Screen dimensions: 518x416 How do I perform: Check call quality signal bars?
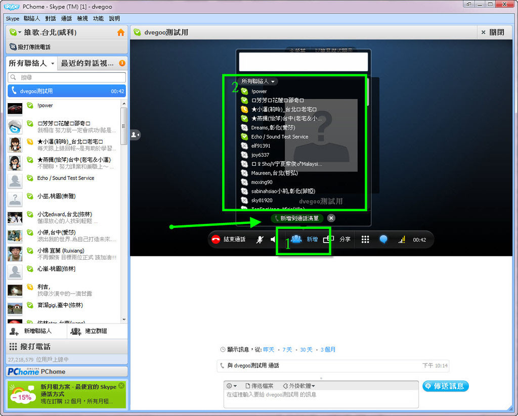(x=402, y=240)
